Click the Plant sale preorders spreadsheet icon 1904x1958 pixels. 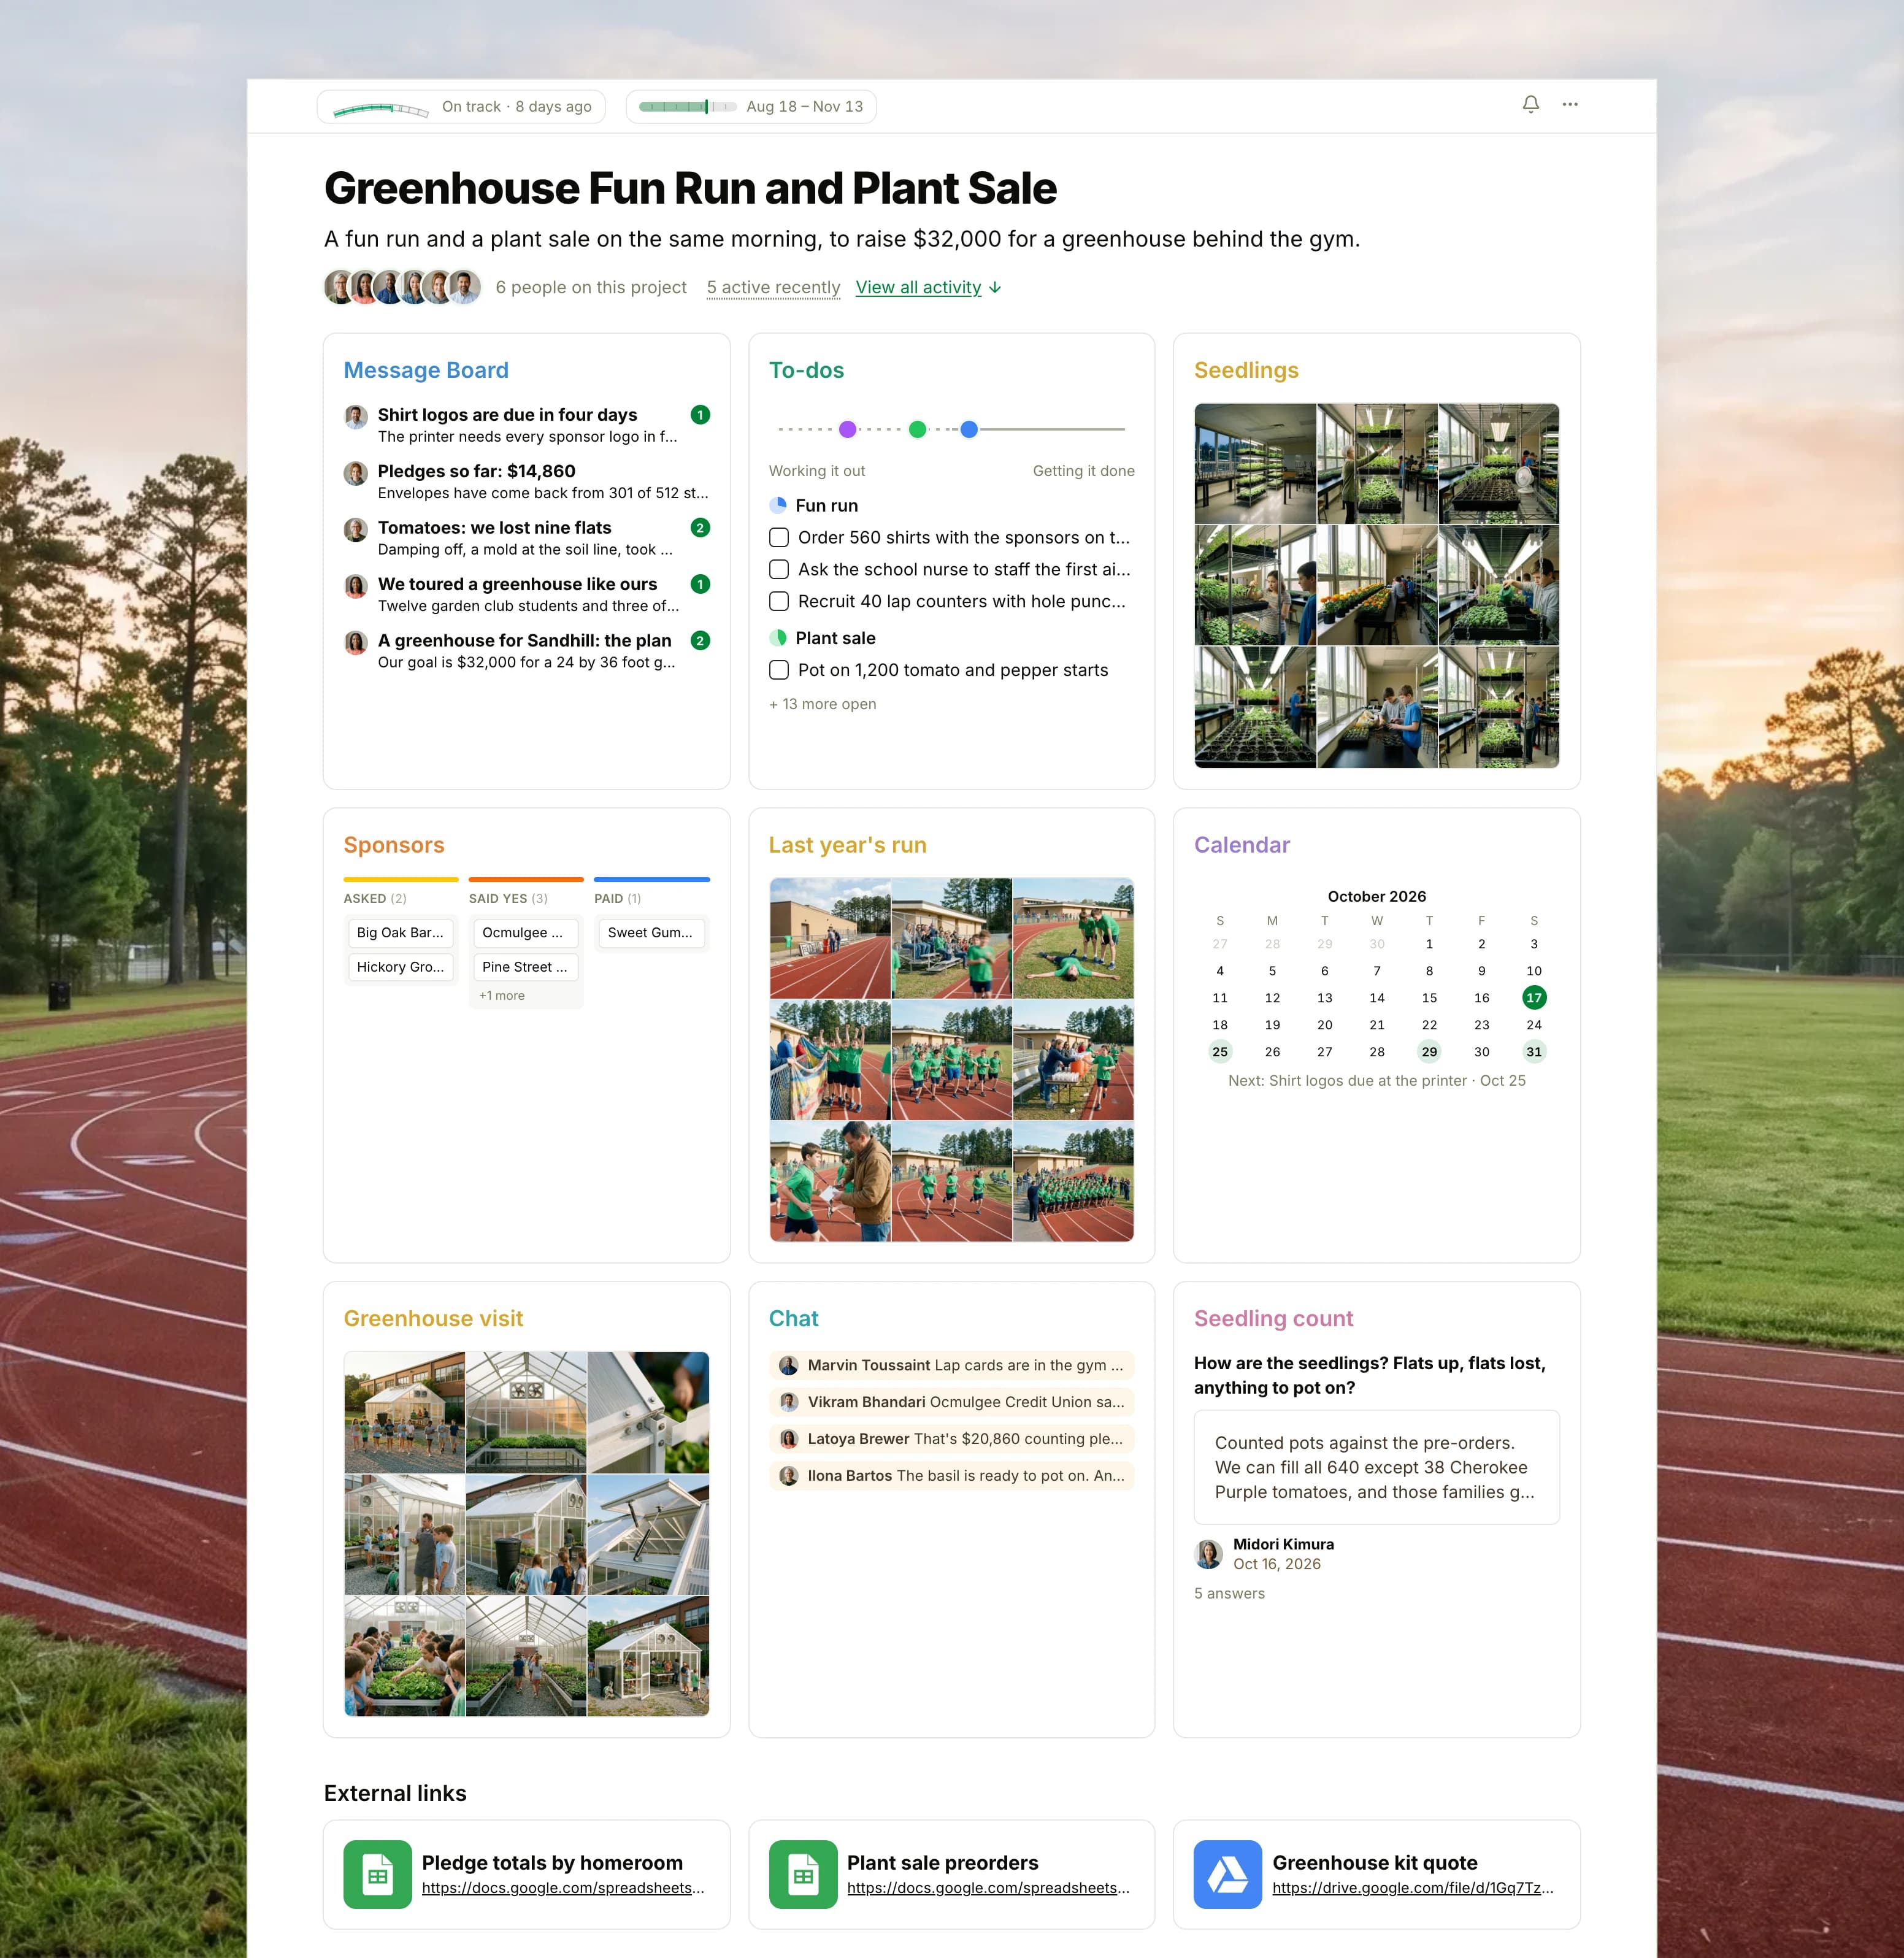tap(803, 1875)
